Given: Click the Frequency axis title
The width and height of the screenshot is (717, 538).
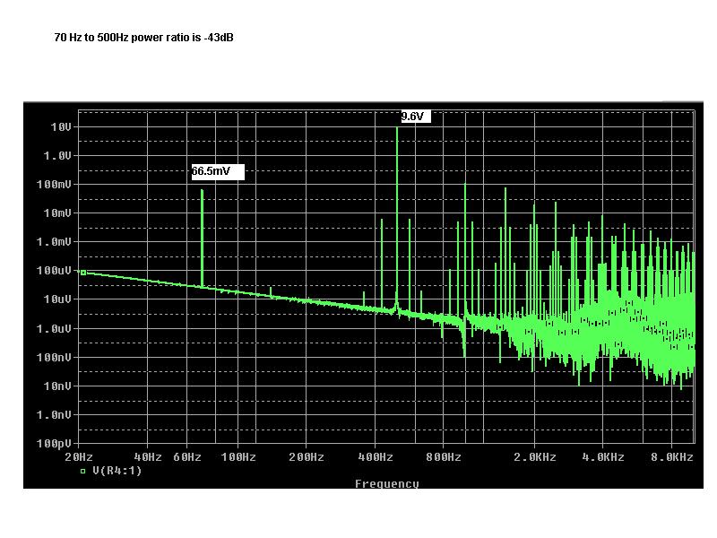Looking at the screenshot, I should [387, 483].
